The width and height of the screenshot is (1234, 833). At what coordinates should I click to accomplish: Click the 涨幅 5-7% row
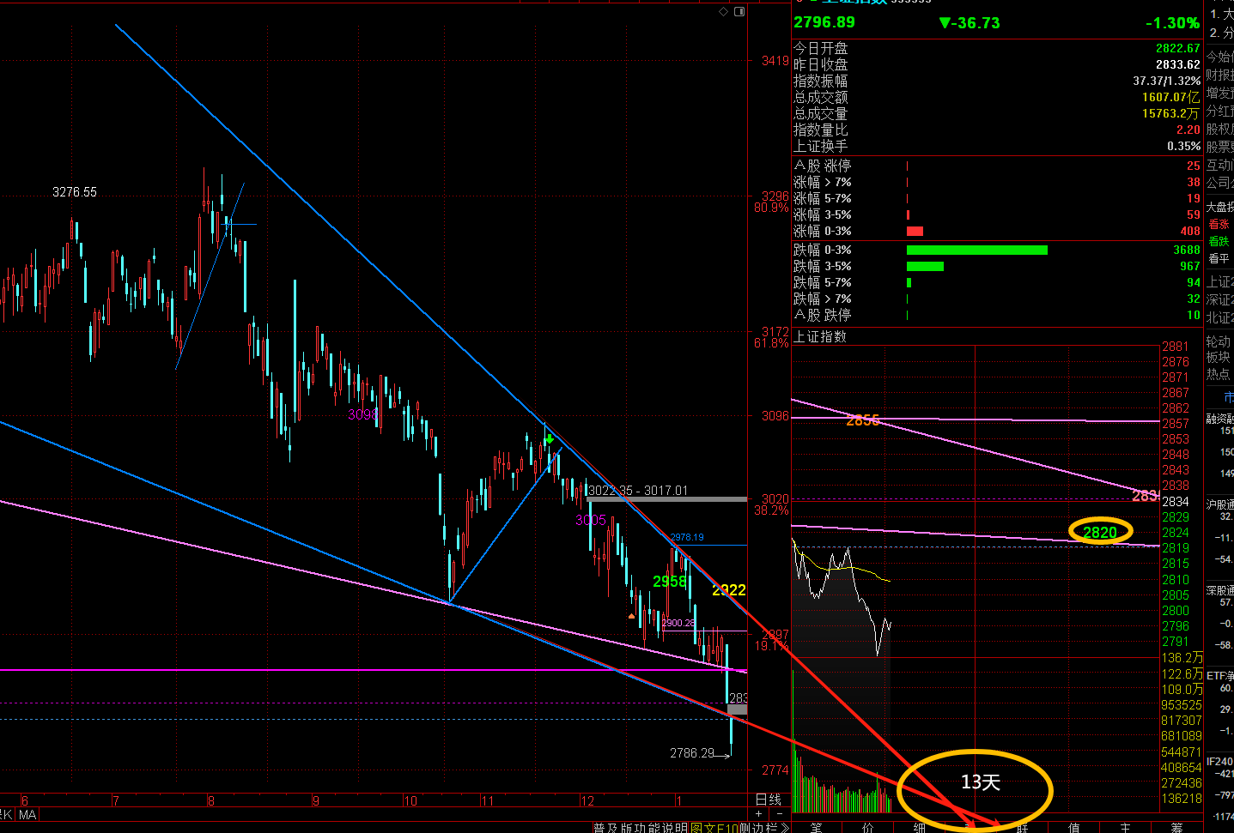(x=997, y=198)
